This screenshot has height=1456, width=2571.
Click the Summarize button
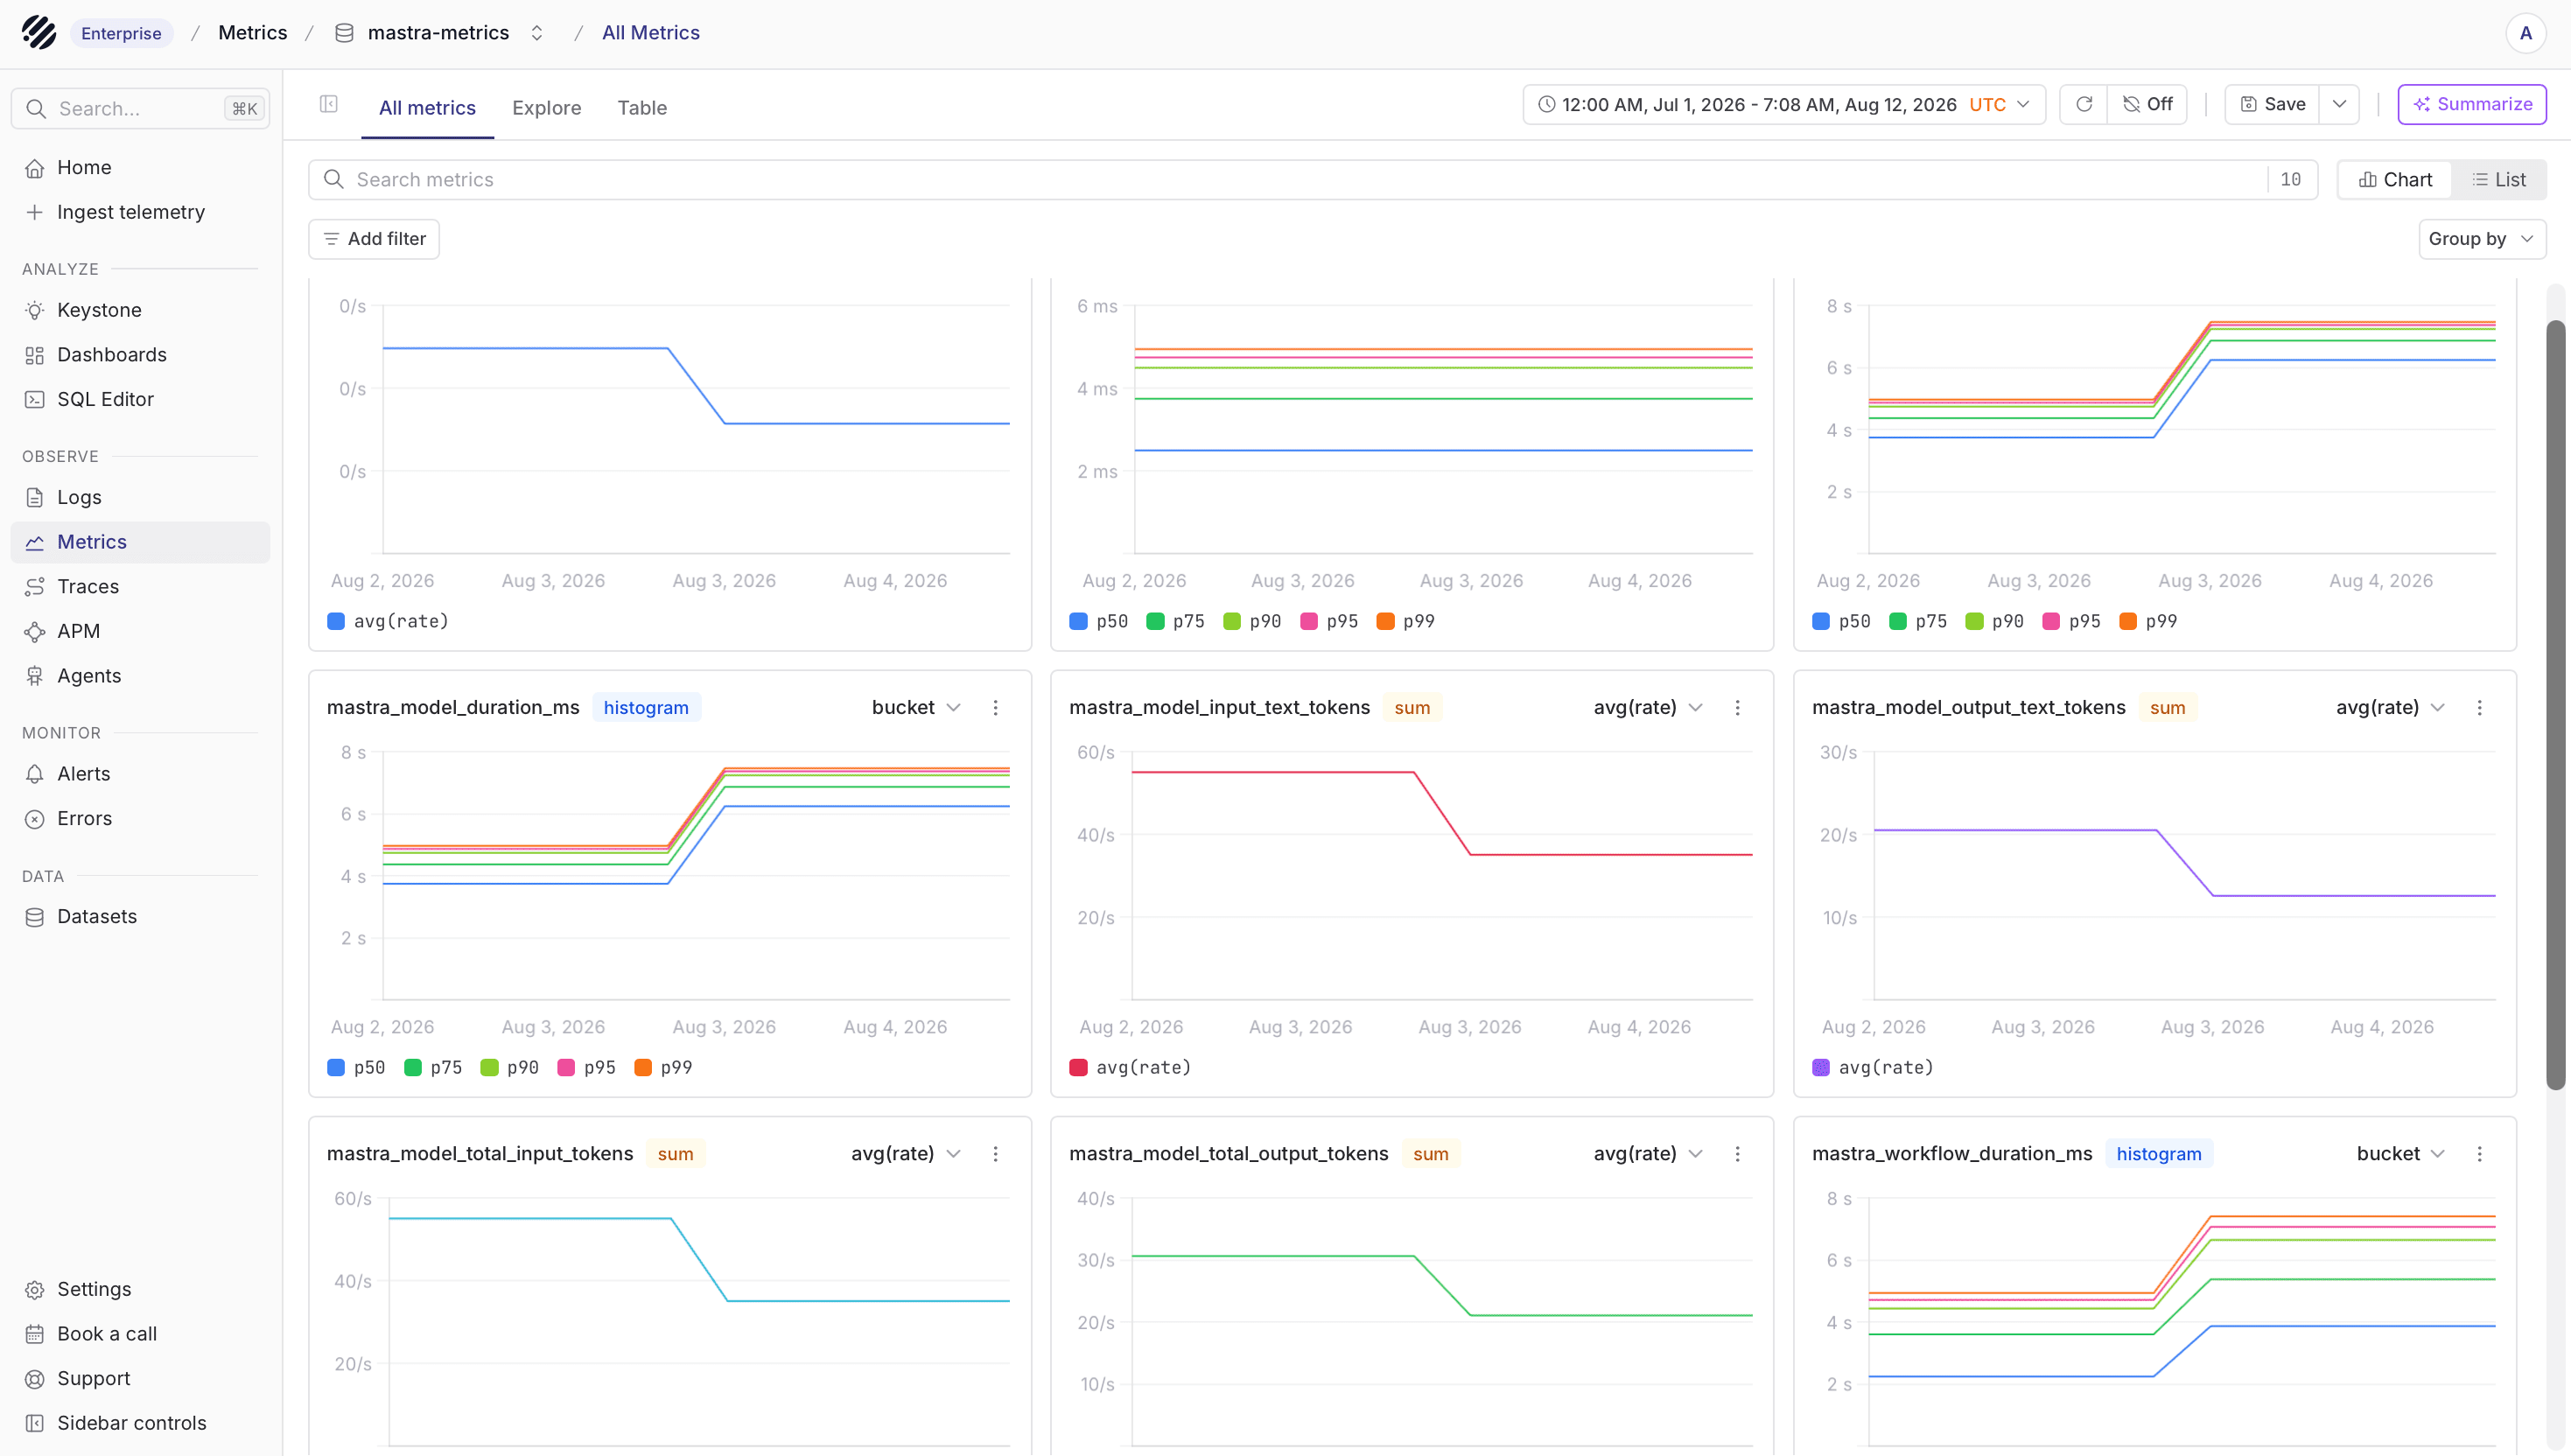click(x=2472, y=104)
